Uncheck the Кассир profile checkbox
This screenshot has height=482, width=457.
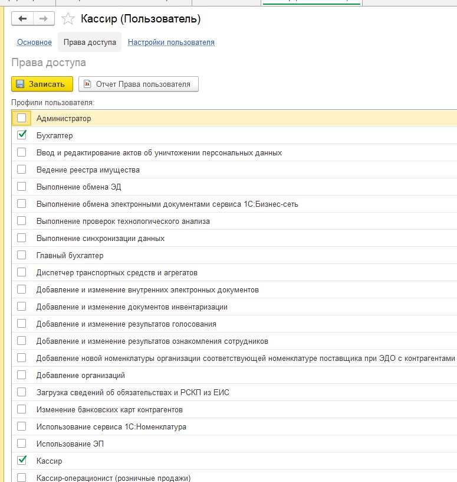coord(21,460)
